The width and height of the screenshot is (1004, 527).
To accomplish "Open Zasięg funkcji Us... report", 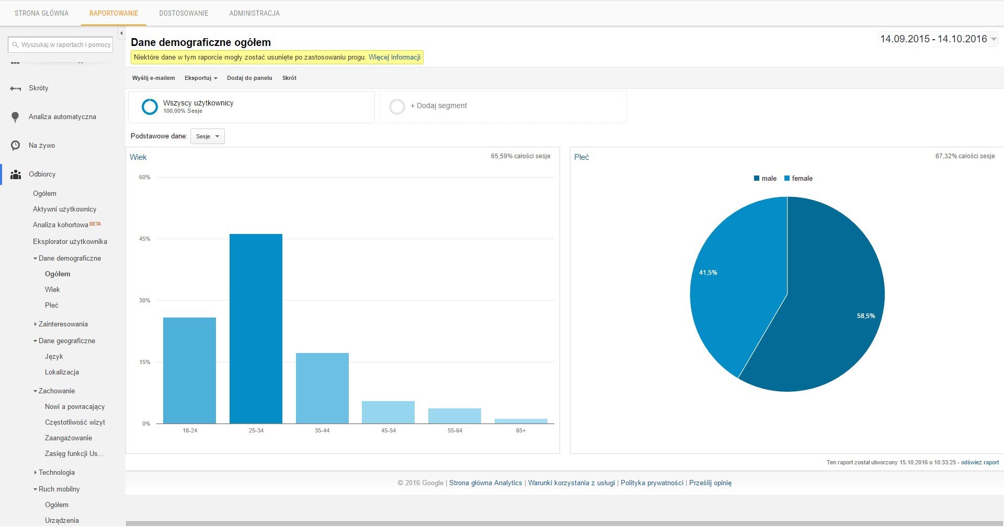I will [x=74, y=454].
